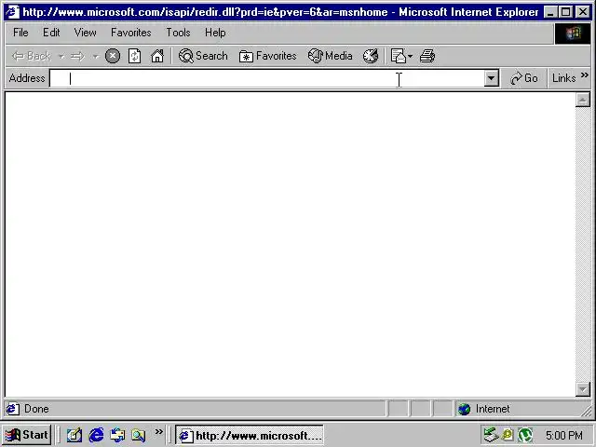
Task: Open the Search pane from the toolbar
Action: [x=203, y=56]
